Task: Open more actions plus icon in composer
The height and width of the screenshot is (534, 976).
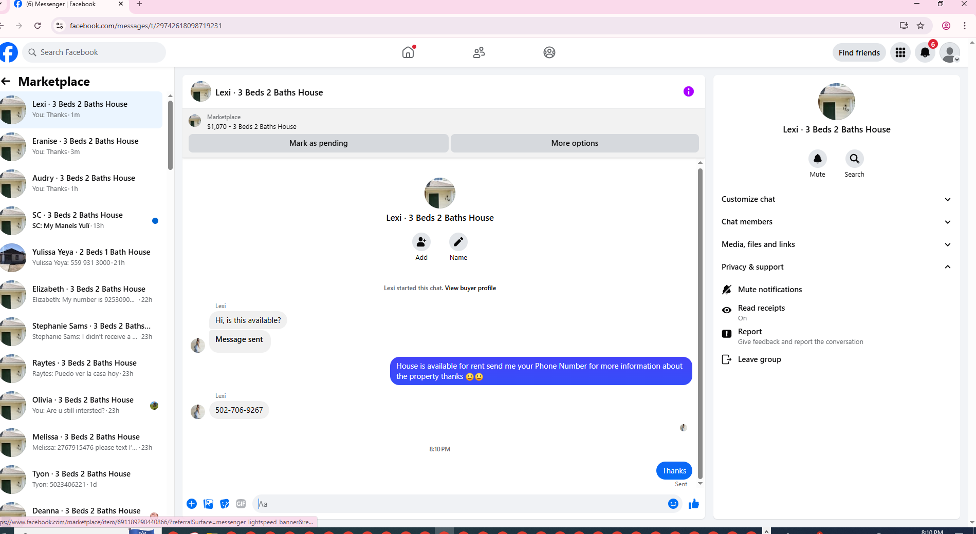Action: coord(192,504)
